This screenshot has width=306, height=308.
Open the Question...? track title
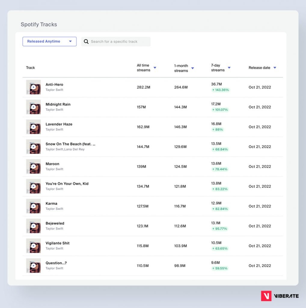point(56,263)
